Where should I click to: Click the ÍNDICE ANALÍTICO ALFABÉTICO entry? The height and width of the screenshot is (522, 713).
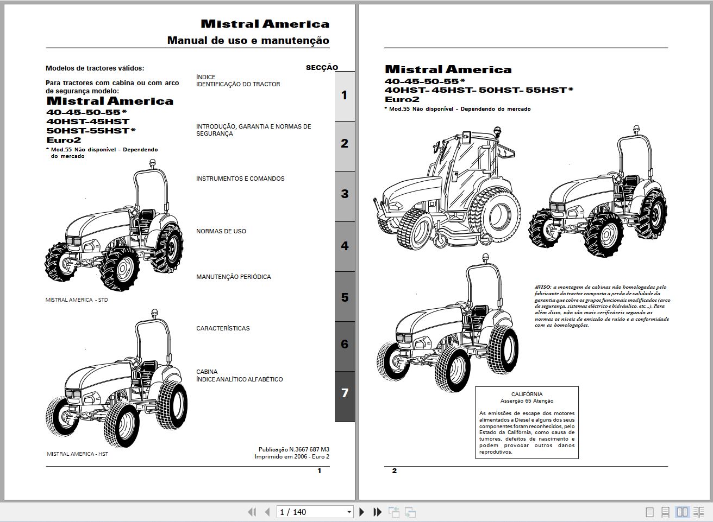point(240,379)
